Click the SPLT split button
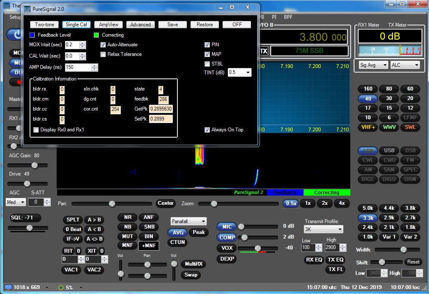Screen dimensions: 429x294 tap(73, 220)
